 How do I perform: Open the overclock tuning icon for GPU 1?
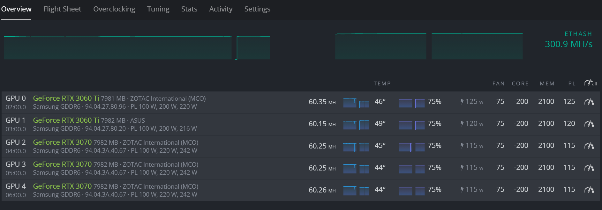pyautogui.click(x=589, y=124)
